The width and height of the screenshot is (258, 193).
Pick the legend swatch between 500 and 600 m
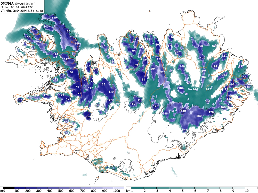tap(64, 188)
